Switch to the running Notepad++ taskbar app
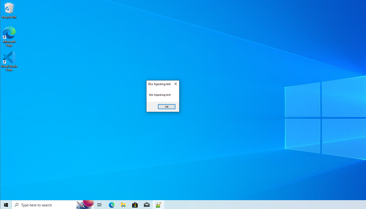This screenshot has height=209, width=366. coord(158,205)
